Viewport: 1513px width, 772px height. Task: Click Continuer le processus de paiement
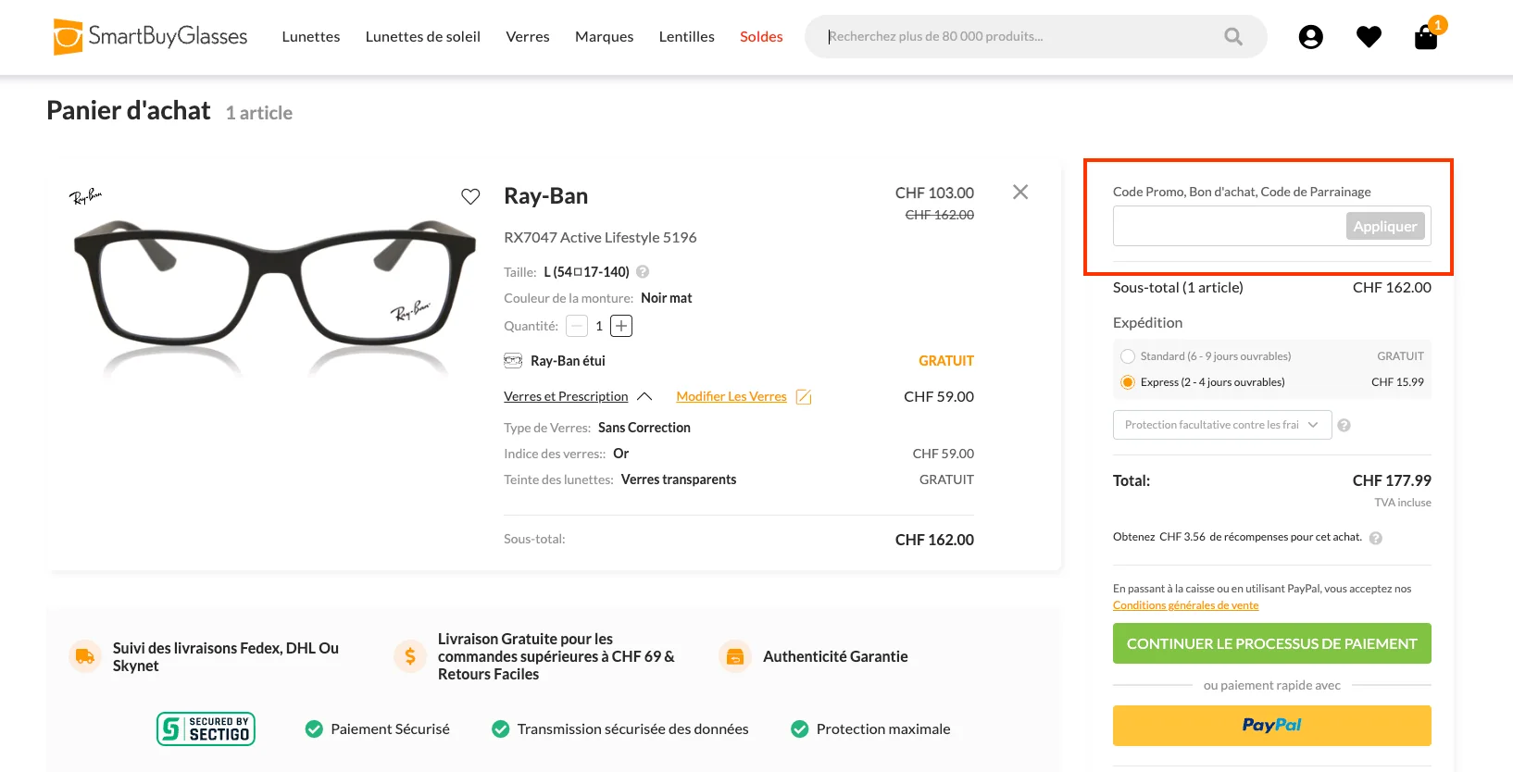[1272, 643]
